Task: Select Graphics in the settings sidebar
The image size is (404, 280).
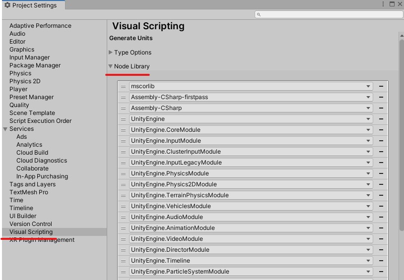Action: 22,50
